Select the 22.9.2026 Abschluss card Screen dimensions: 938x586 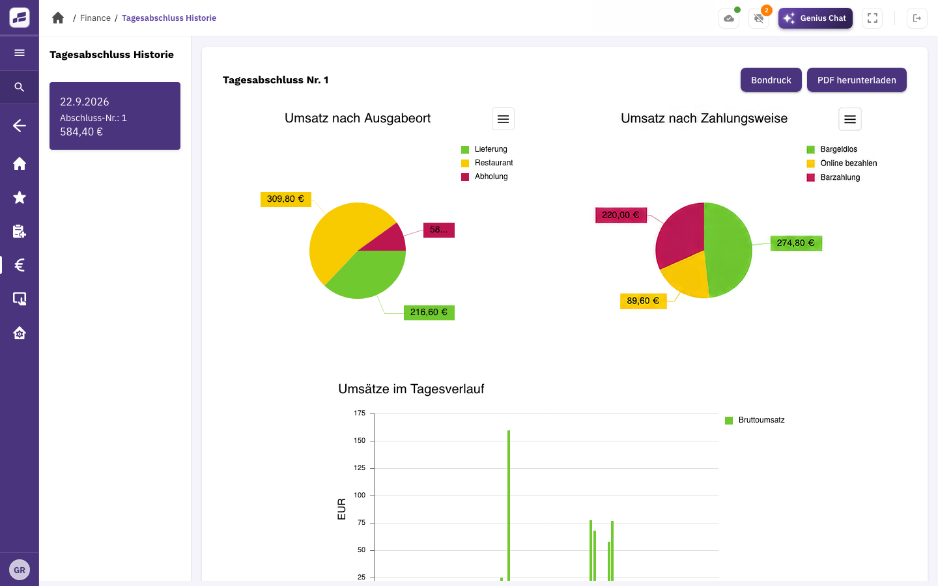(x=115, y=116)
